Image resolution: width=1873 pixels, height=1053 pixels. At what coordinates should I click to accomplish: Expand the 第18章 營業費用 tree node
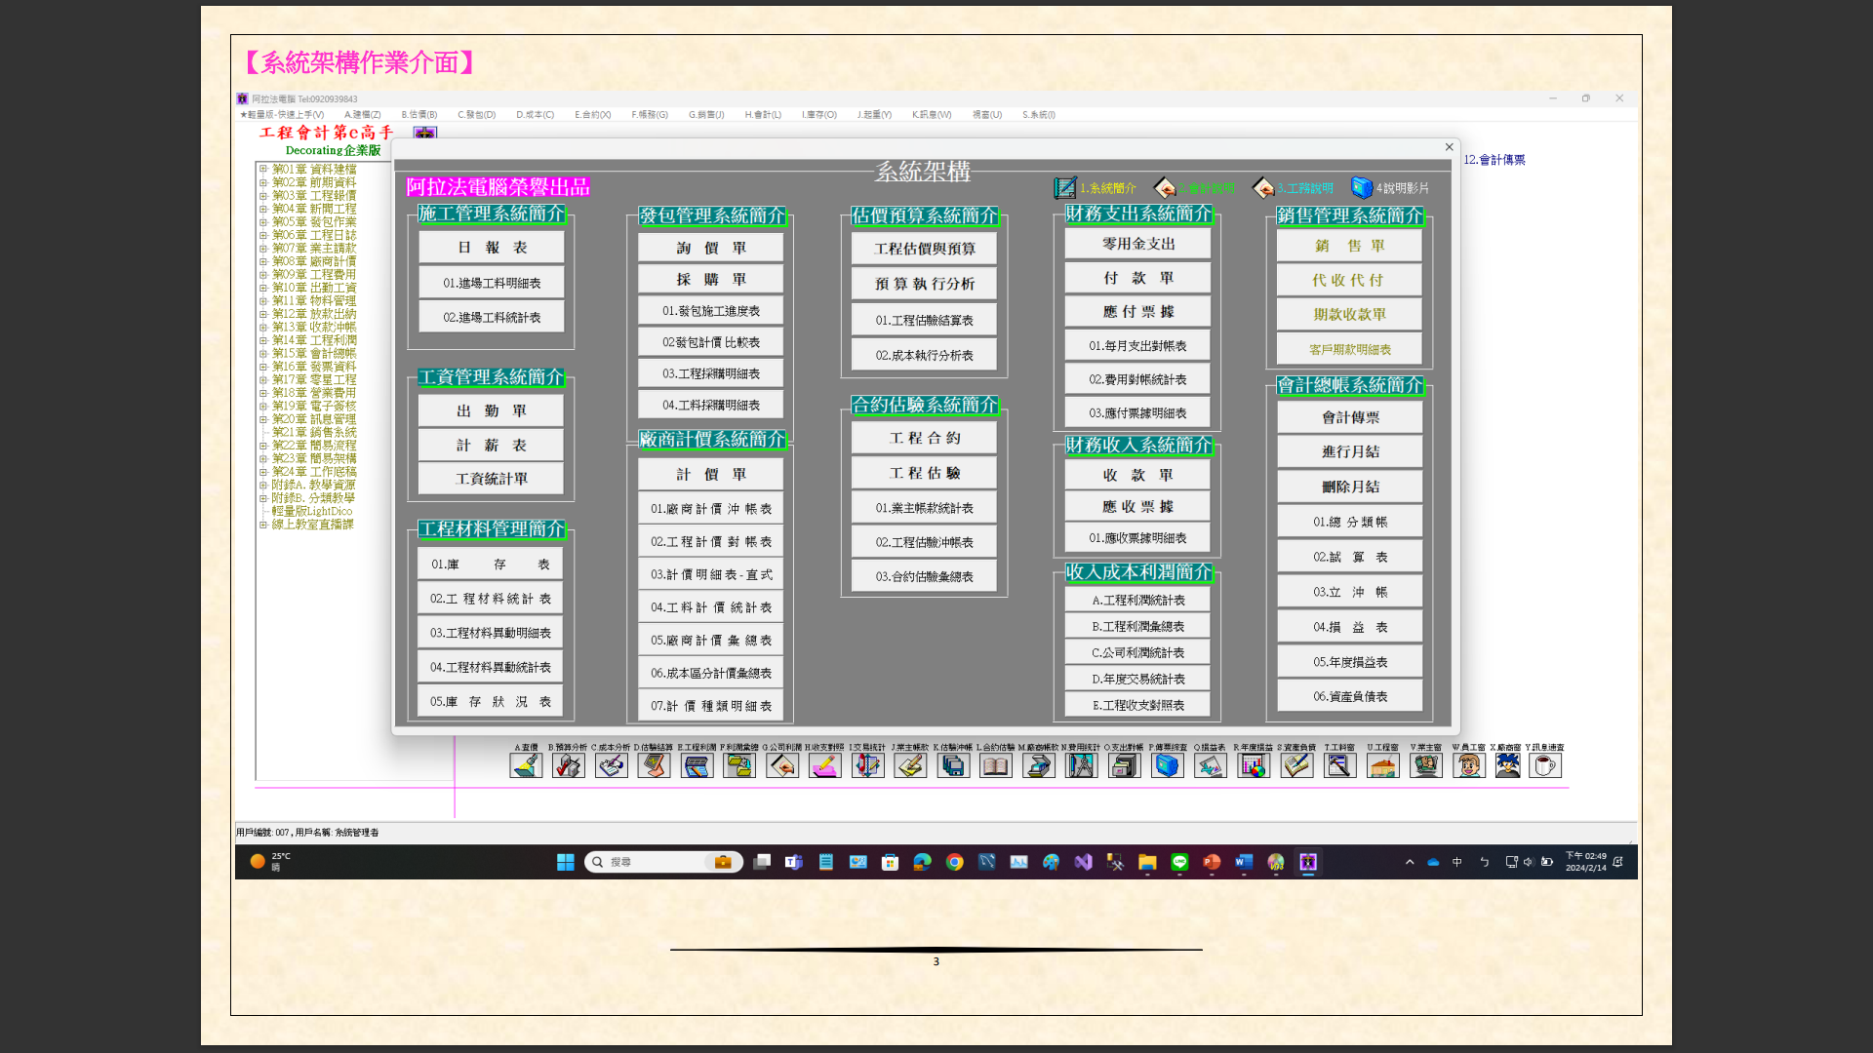[262, 393]
